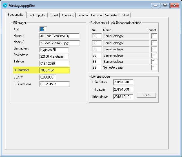The width and height of the screenshot is (182, 157).
Task: Click the SSA referens label
Action: [x=22, y=84]
